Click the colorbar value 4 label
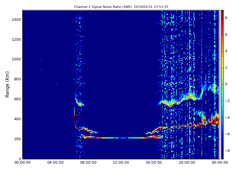 (226, 51)
